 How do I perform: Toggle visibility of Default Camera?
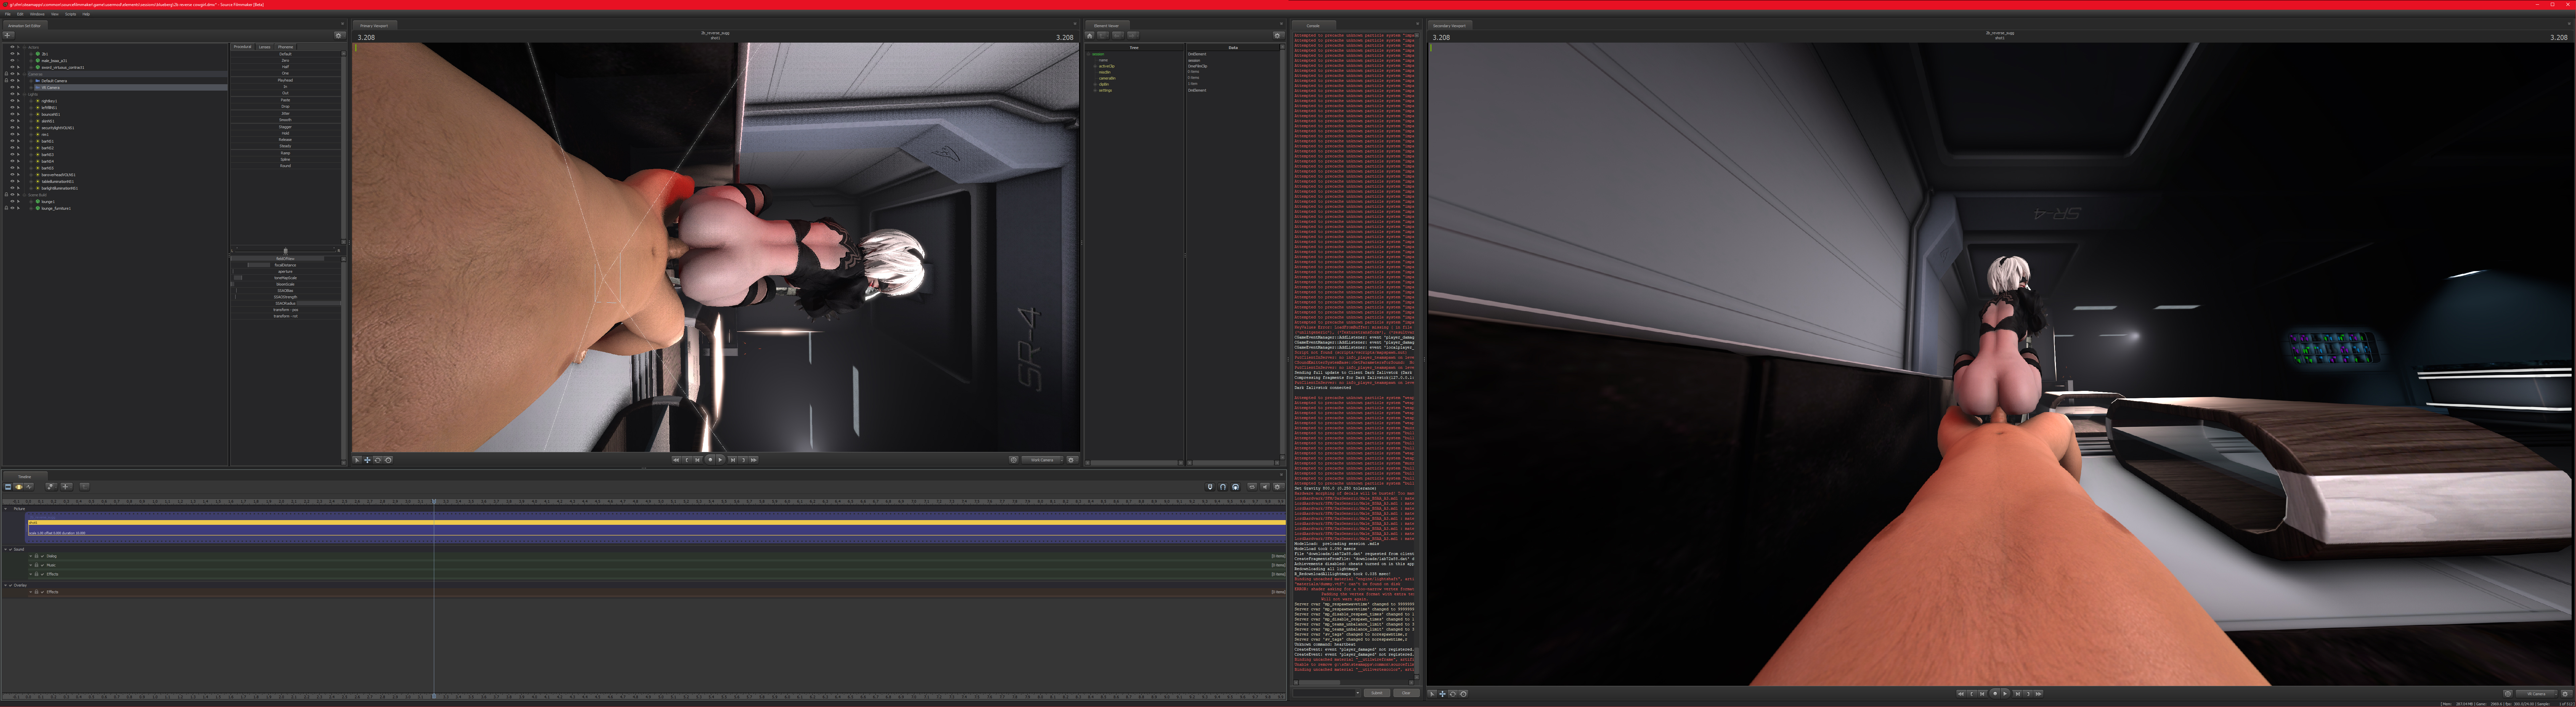12,81
